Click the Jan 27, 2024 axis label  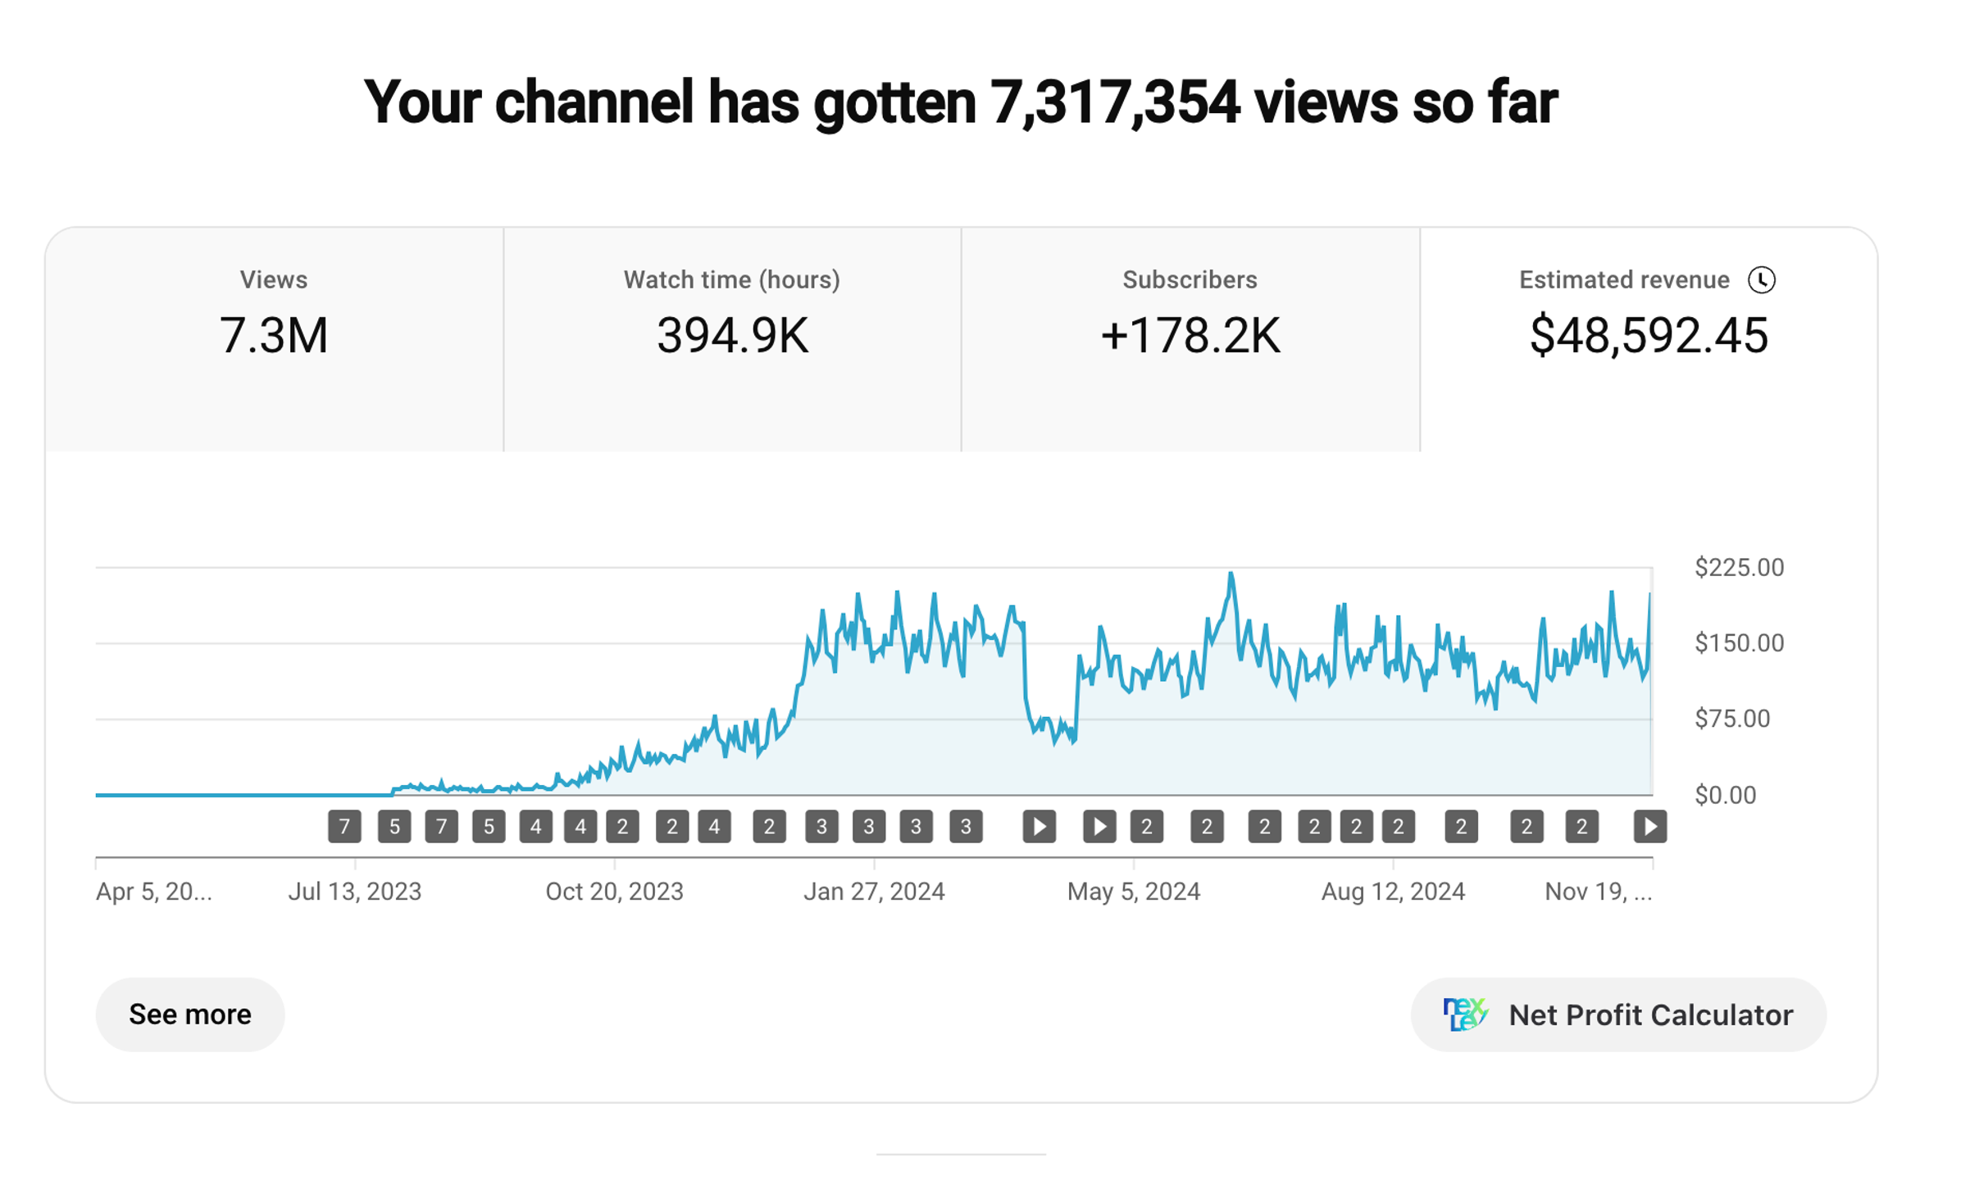point(874,891)
